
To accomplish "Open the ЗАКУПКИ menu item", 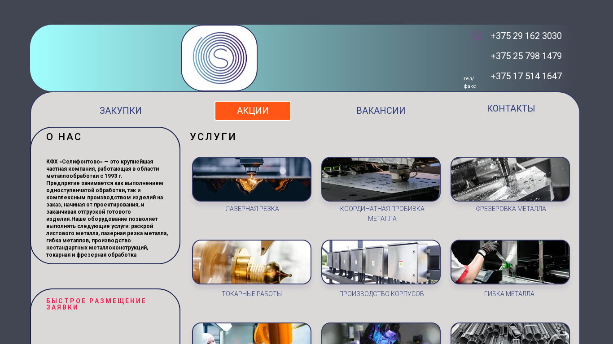I will [x=121, y=111].
